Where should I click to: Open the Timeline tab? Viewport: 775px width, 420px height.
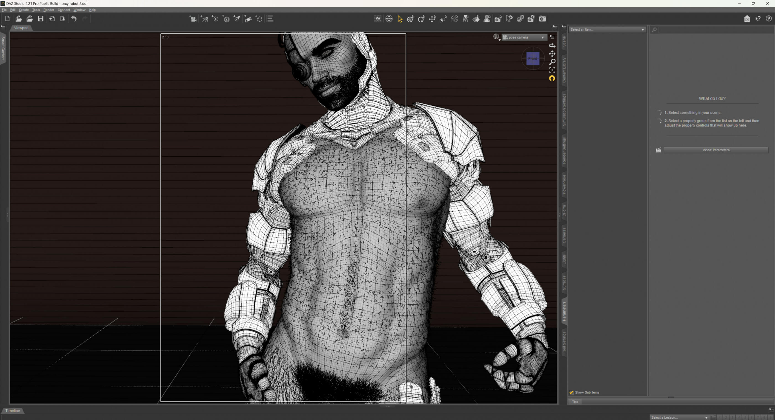pos(13,411)
